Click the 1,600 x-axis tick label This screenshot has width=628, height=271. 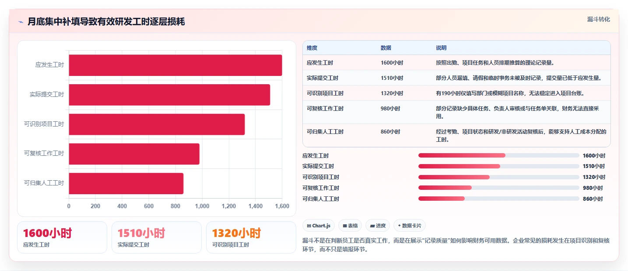[x=282, y=206]
